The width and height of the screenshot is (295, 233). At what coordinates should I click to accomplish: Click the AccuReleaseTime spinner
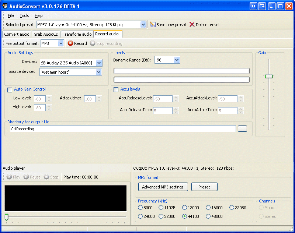pyautogui.click(x=176, y=110)
